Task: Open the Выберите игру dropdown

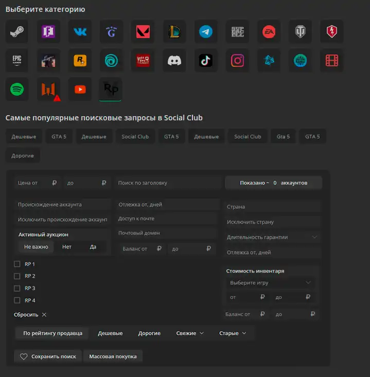Action: [x=270, y=283]
